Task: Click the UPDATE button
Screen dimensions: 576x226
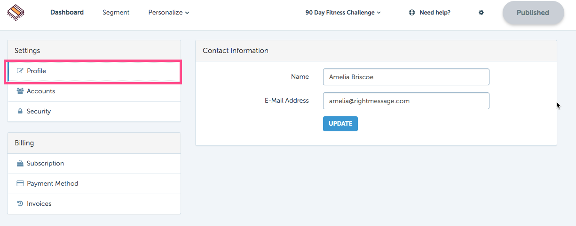Action: pyautogui.click(x=340, y=124)
